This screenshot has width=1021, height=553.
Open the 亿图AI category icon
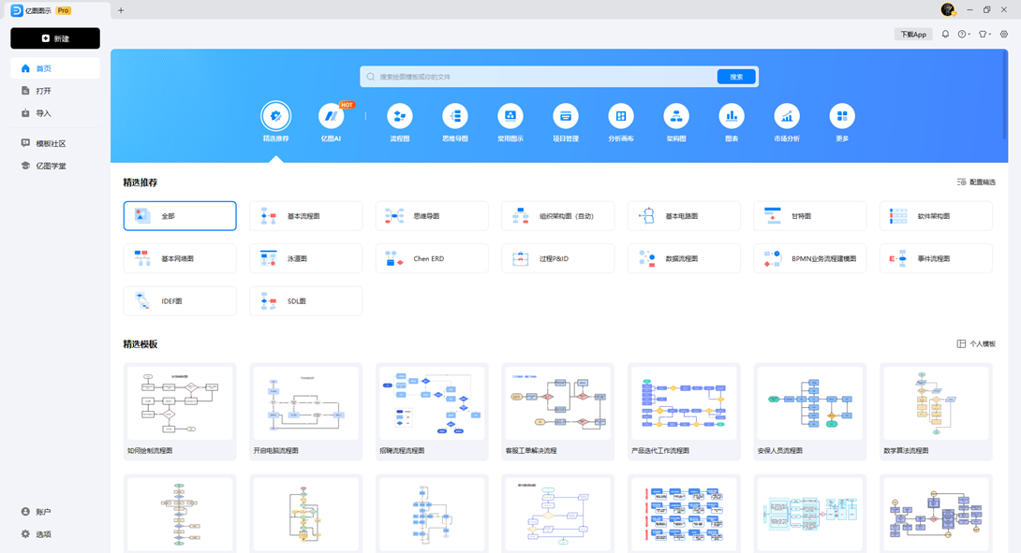(x=331, y=116)
